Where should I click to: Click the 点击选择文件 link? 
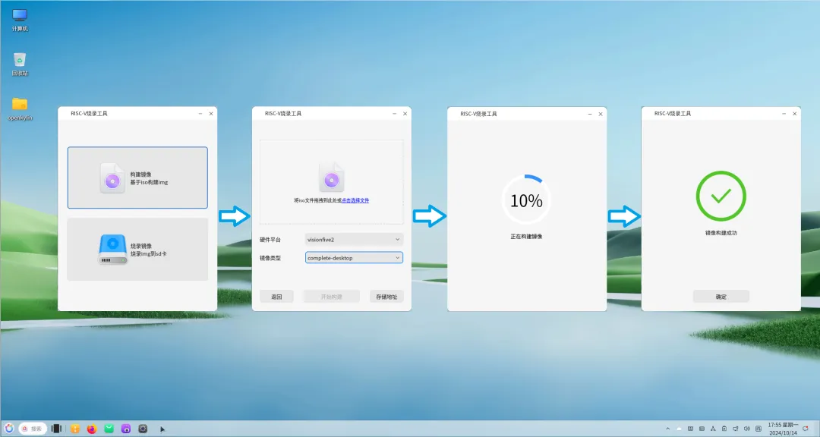pos(355,200)
